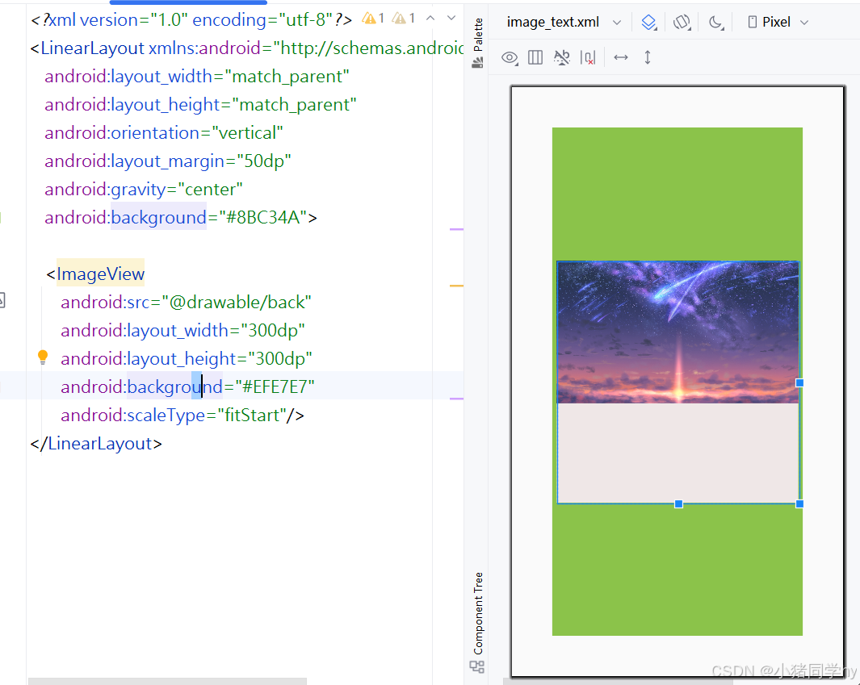The width and height of the screenshot is (860, 685).
Task: Open the Design Surface layers selector
Action: click(x=649, y=23)
